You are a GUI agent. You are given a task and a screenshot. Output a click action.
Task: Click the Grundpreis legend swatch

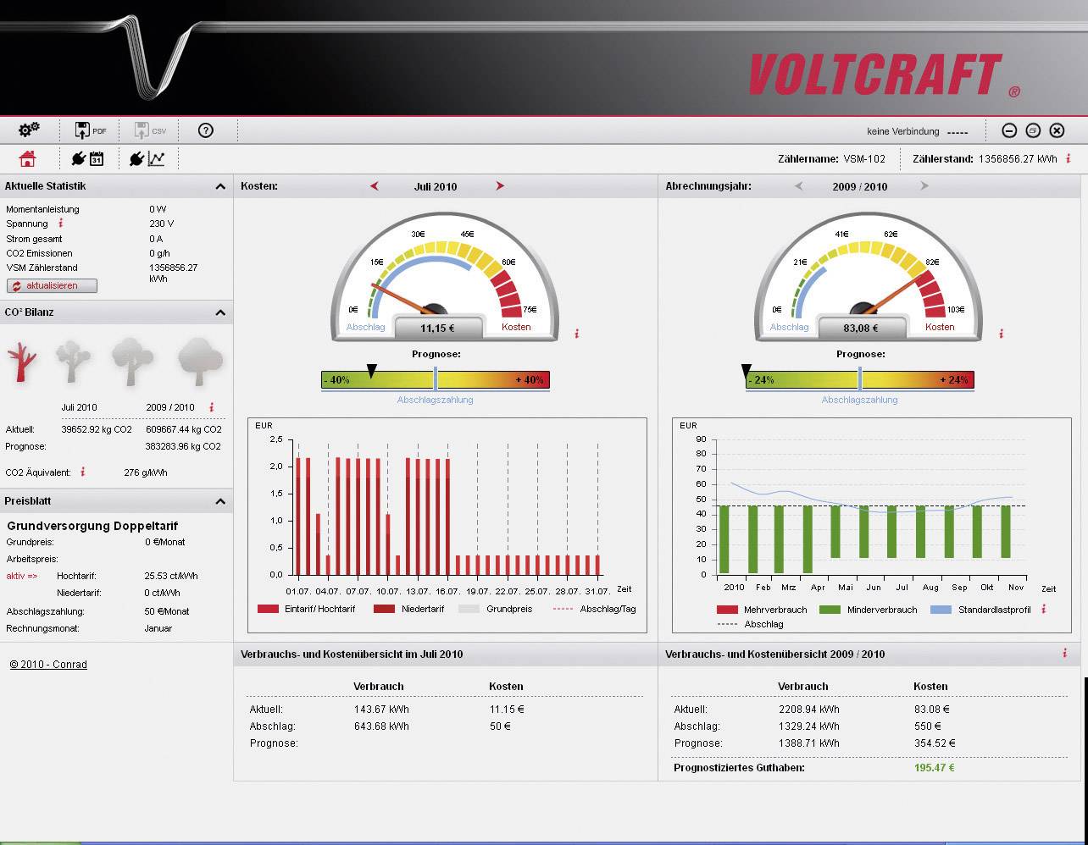(x=469, y=609)
